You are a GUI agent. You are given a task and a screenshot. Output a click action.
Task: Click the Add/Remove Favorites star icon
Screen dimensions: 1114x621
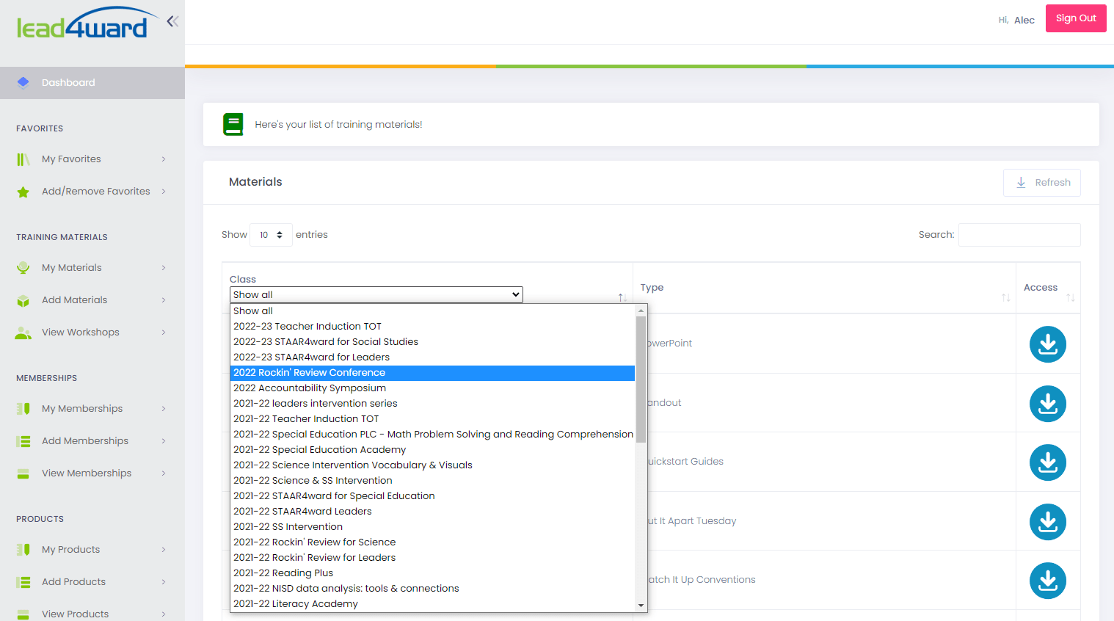[23, 192]
